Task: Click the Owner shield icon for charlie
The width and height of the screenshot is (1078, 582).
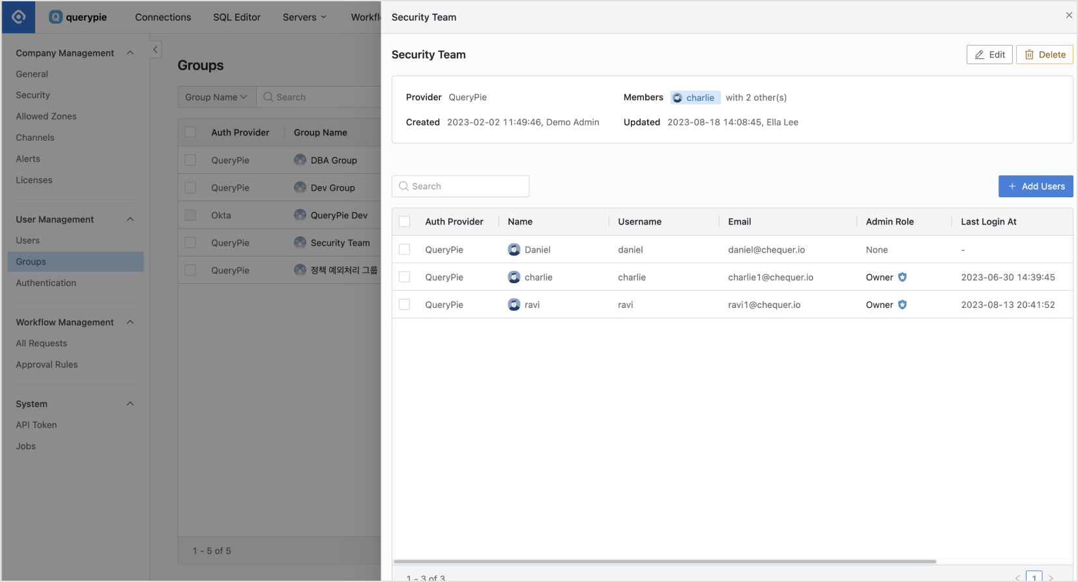Action: 902,277
